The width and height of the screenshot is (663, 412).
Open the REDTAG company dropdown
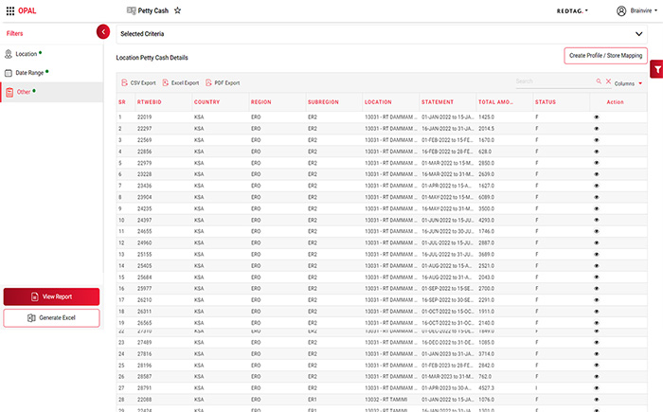(572, 11)
